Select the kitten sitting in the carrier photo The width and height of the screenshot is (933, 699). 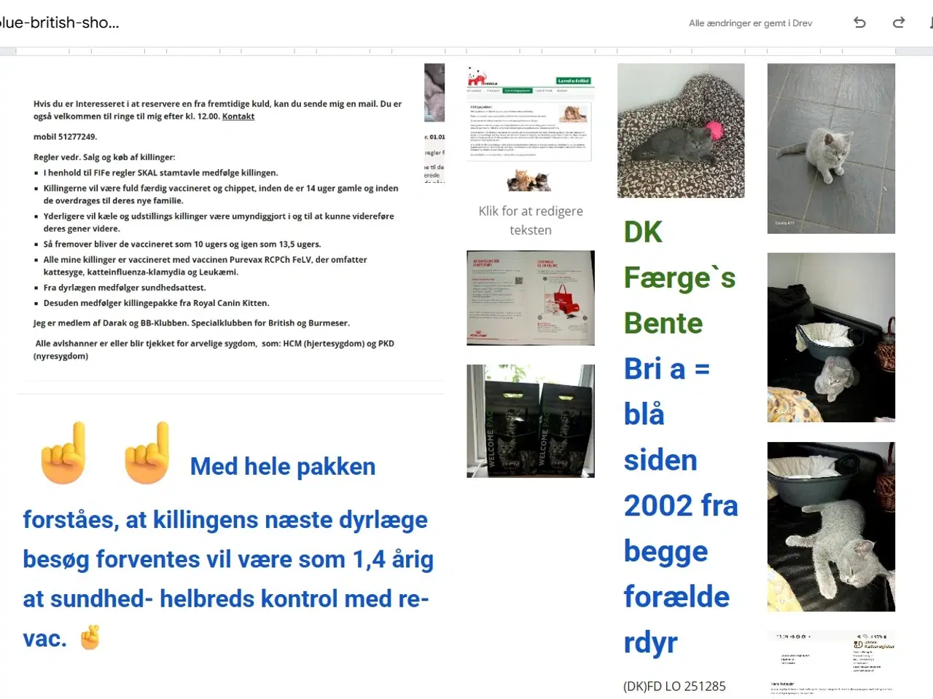pyautogui.click(x=830, y=337)
